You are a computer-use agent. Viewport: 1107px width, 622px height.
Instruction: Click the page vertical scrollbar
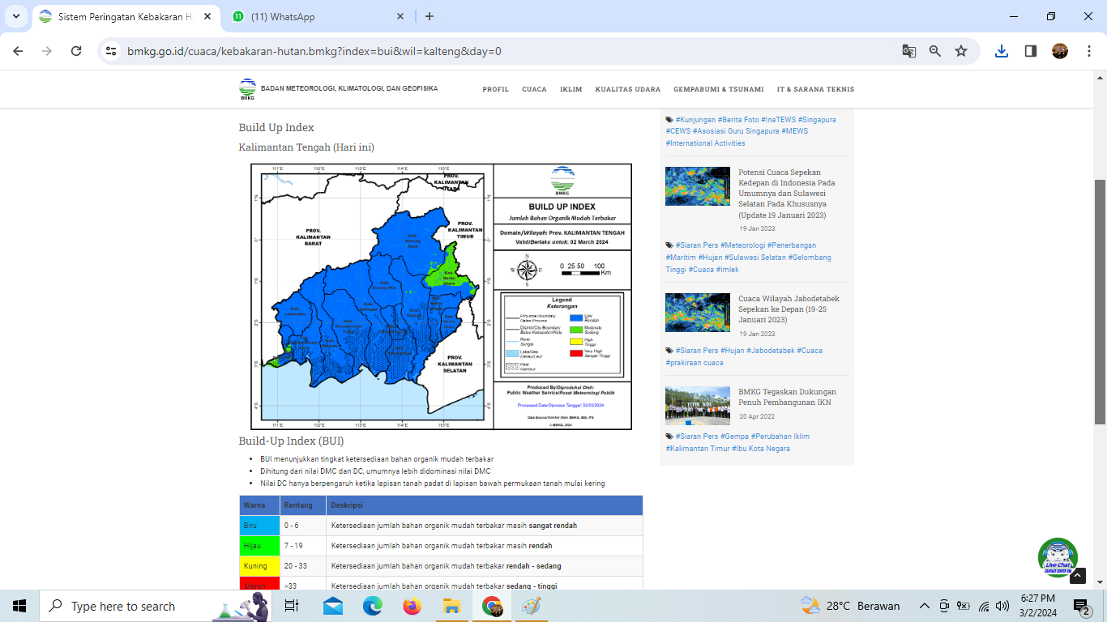click(x=1101, y=301)
